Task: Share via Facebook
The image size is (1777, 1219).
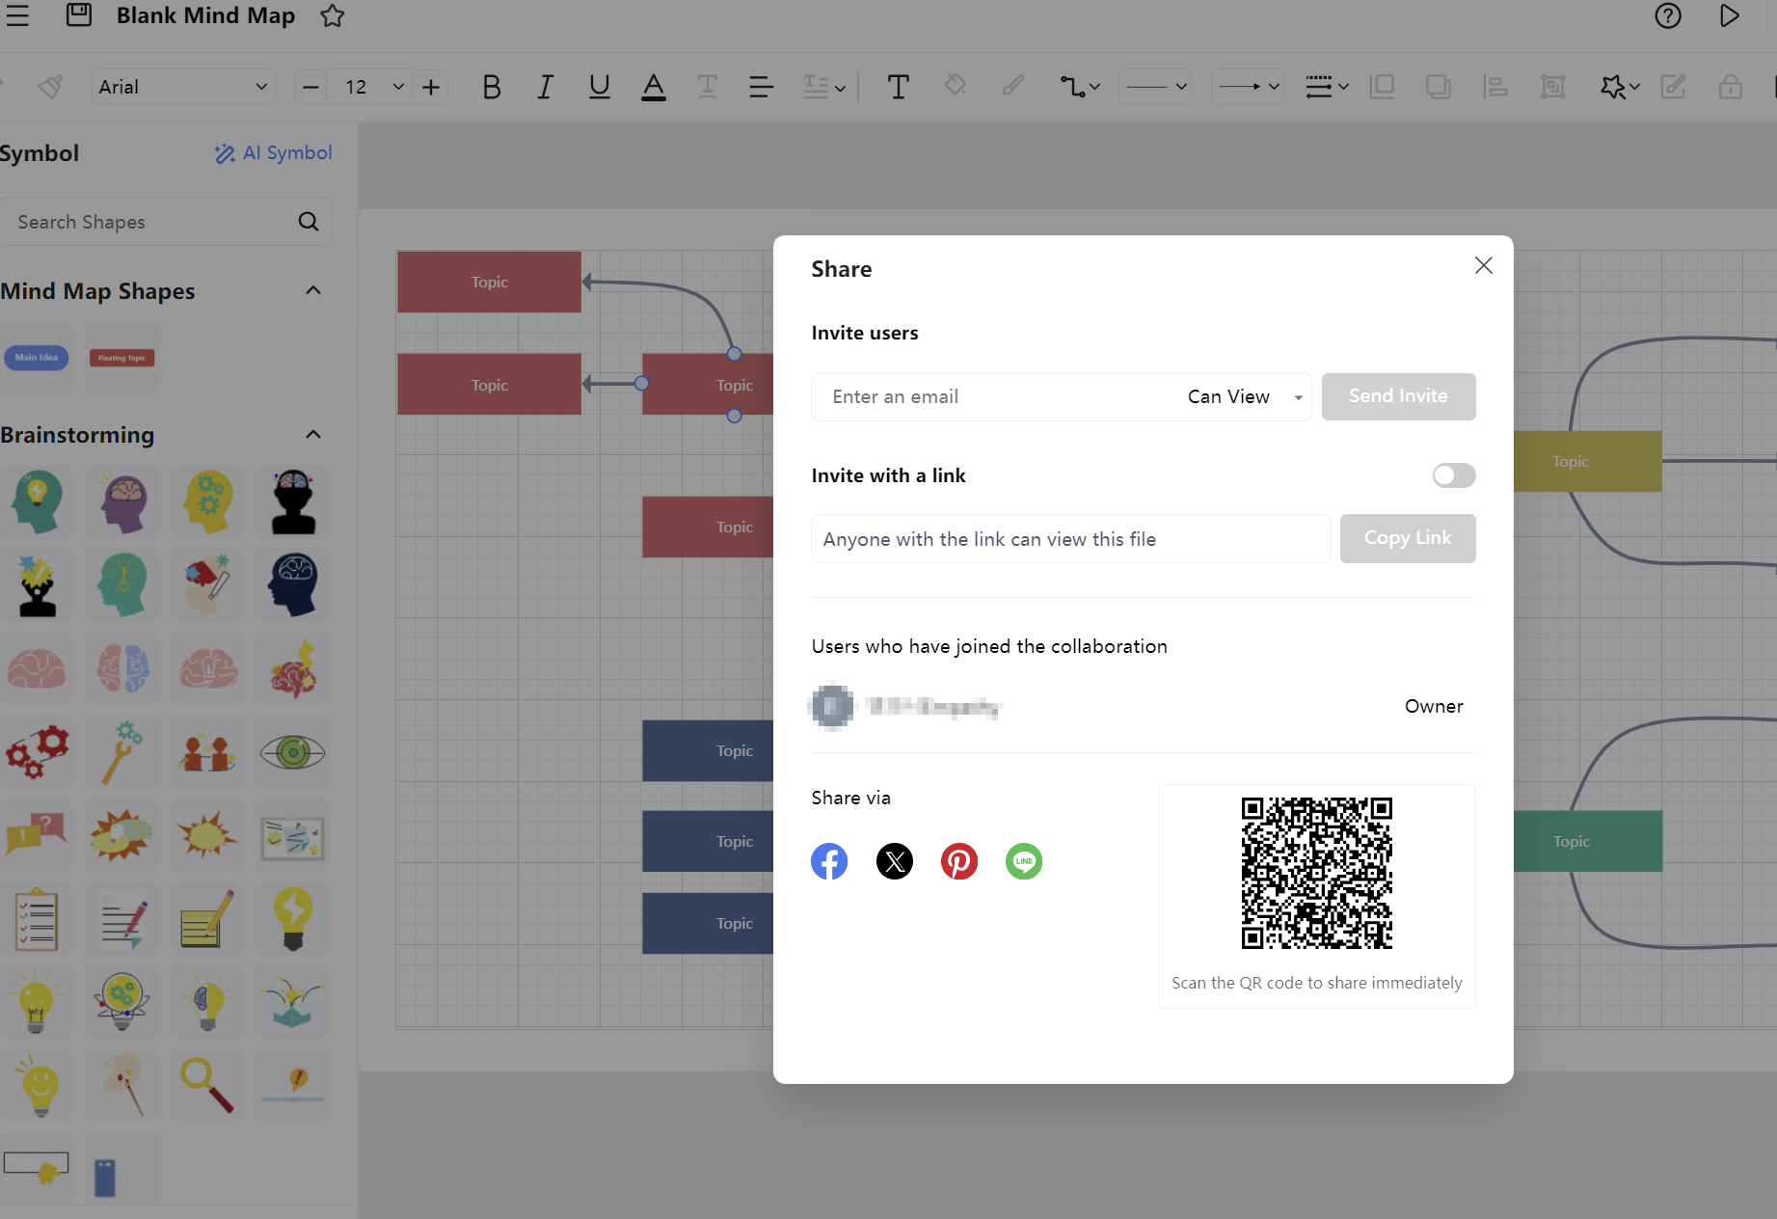Action: click(x=829, y=861)
